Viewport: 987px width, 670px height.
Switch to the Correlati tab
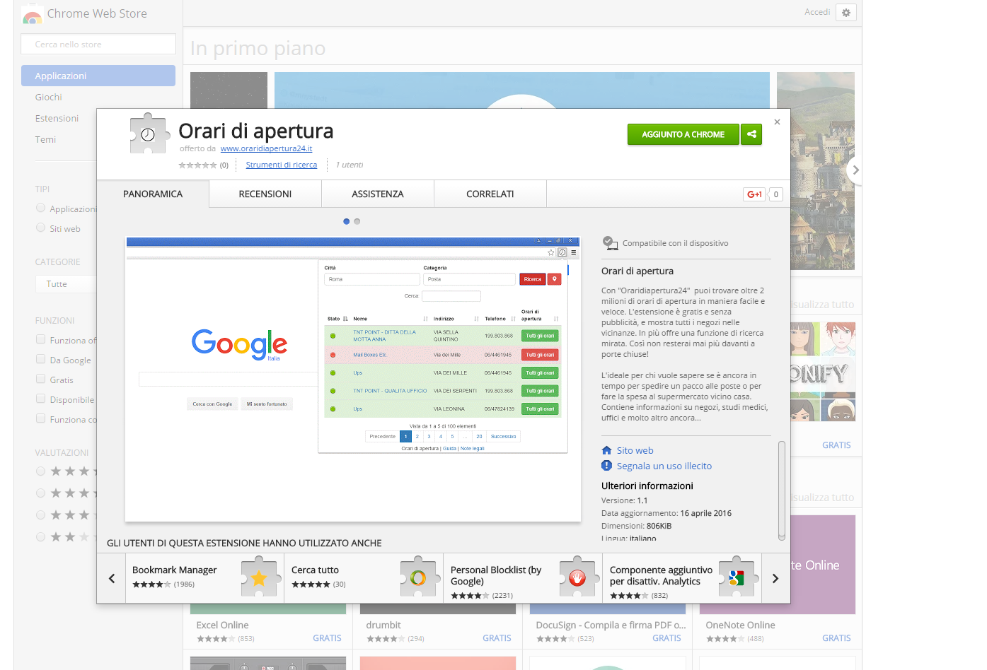pyautogui.click(x=490, y=194)
